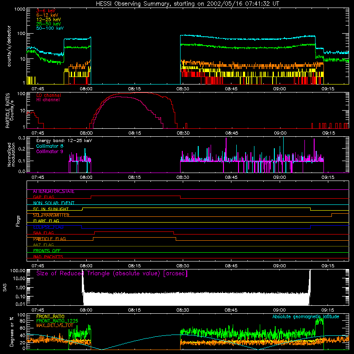Select the "FLARE_FLAG" label
Viewport: 354px width, 354px height.
tap(46, 221)
